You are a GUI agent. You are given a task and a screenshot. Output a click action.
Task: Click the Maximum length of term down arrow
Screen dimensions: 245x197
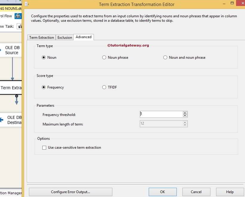185,125
